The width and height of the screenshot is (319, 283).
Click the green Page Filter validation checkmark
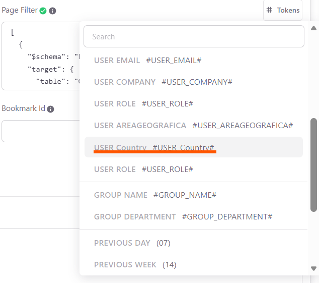pos(43,11)
